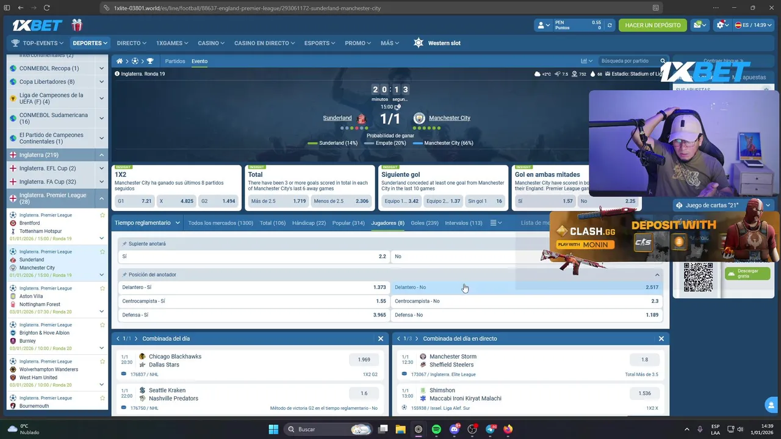Expand the language ES / 14:39 selector
Viewport: 781px width, 439px height.
click(x=753, y=25)
